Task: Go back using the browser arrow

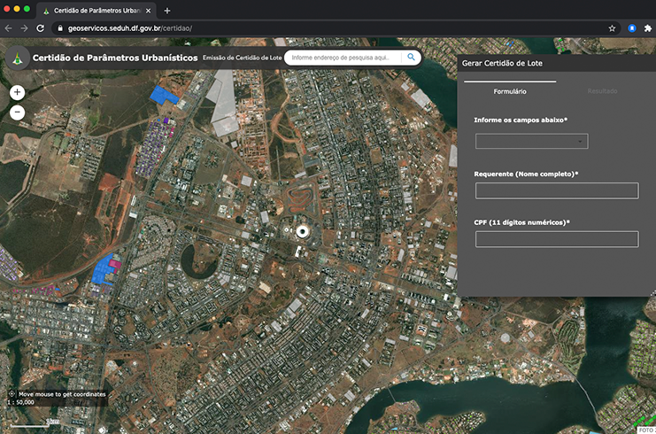Action: click(x=9, y=28)
